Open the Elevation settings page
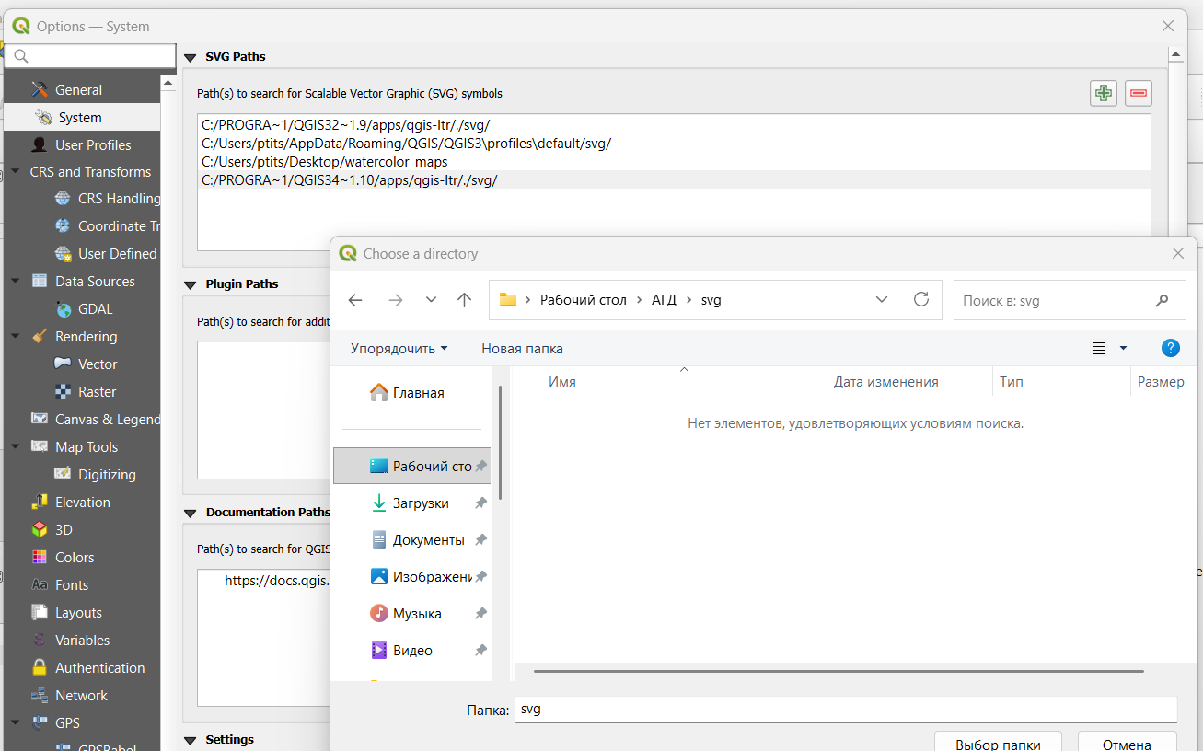The height and width of the screenshot is (751, 1203). tap(81, 502)
